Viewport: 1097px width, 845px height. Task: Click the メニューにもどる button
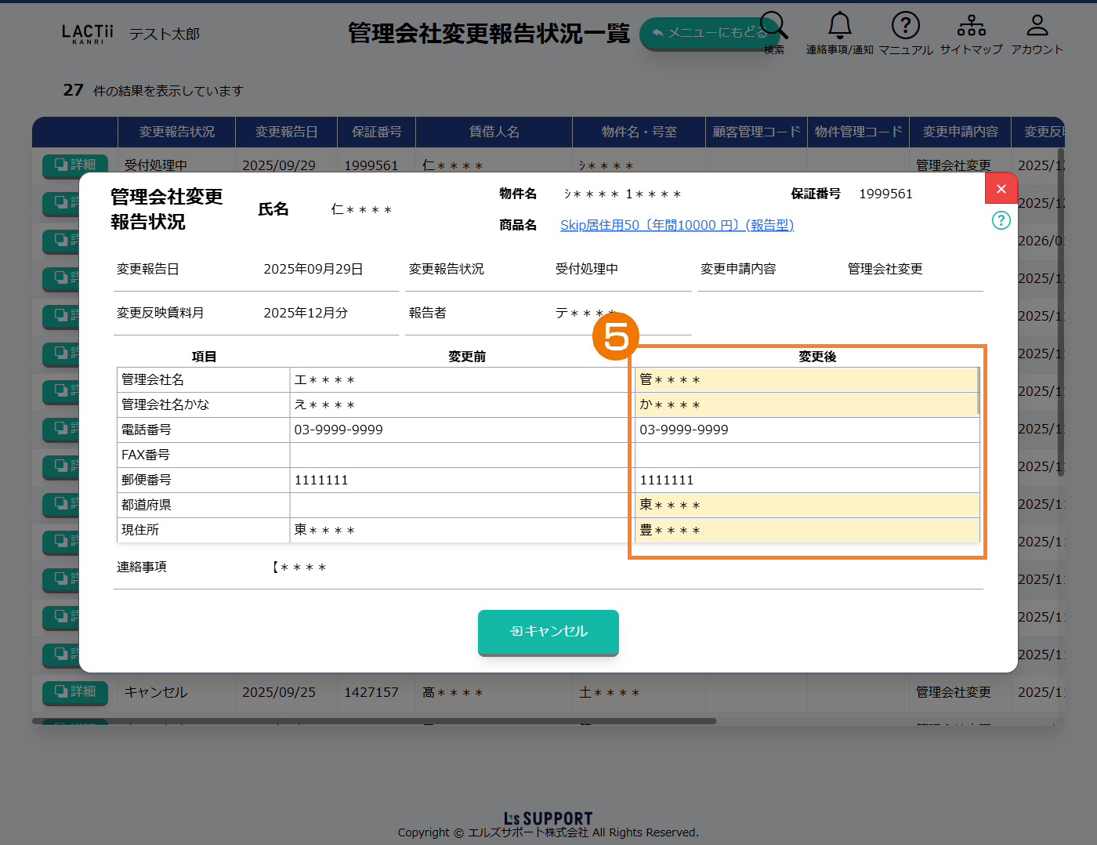705,33
